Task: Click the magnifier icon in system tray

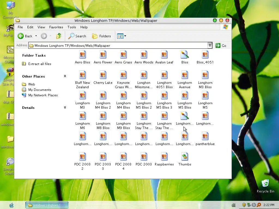Action: click(259, 205)
